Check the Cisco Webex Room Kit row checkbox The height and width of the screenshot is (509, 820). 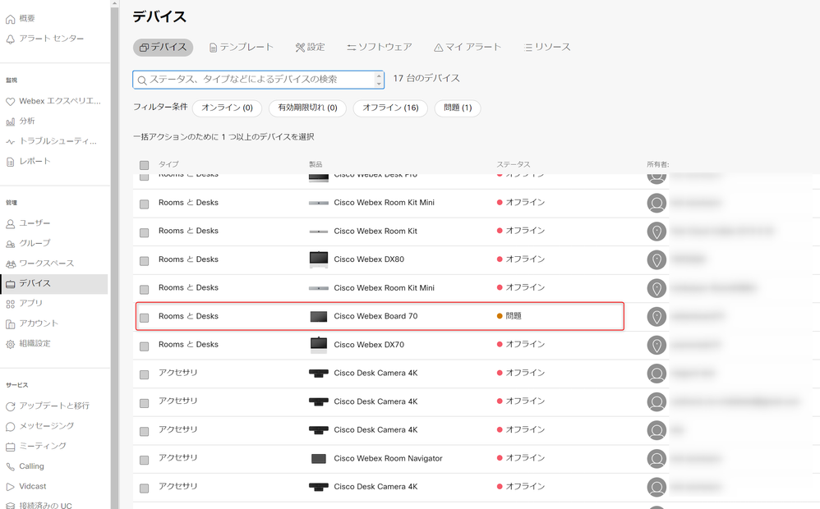point(145,232)
